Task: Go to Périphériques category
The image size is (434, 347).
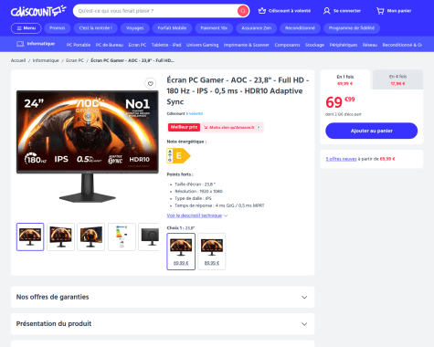Action: pos(344,45)
